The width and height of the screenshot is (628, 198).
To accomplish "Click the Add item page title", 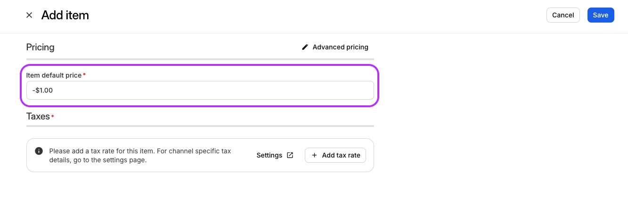I will point(65,15).
